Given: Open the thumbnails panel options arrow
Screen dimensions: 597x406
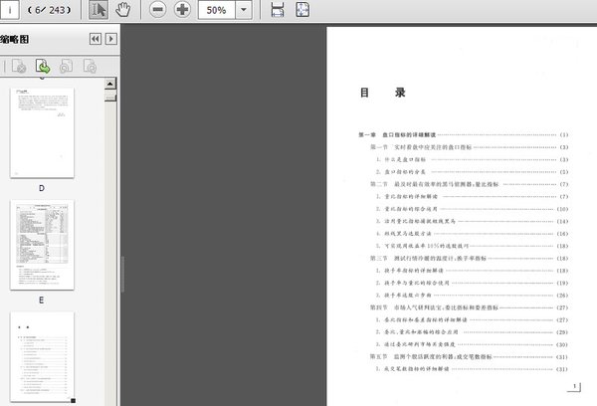Looking at the screenshot, I should pos(111,39).
